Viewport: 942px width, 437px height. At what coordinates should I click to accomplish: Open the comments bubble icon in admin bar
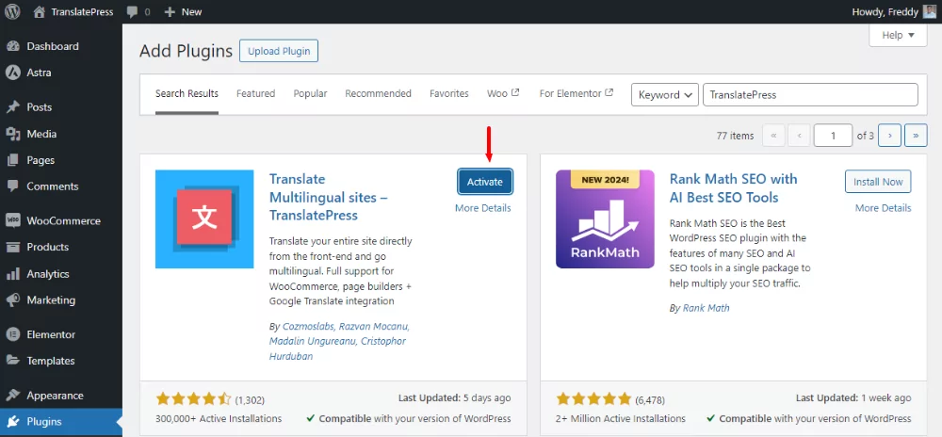pyautogui.click(x=132, y=12)
